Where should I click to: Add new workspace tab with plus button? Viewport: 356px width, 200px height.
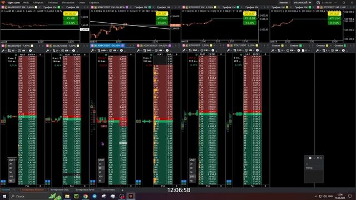pyautogui.click(x=122, y=190)
